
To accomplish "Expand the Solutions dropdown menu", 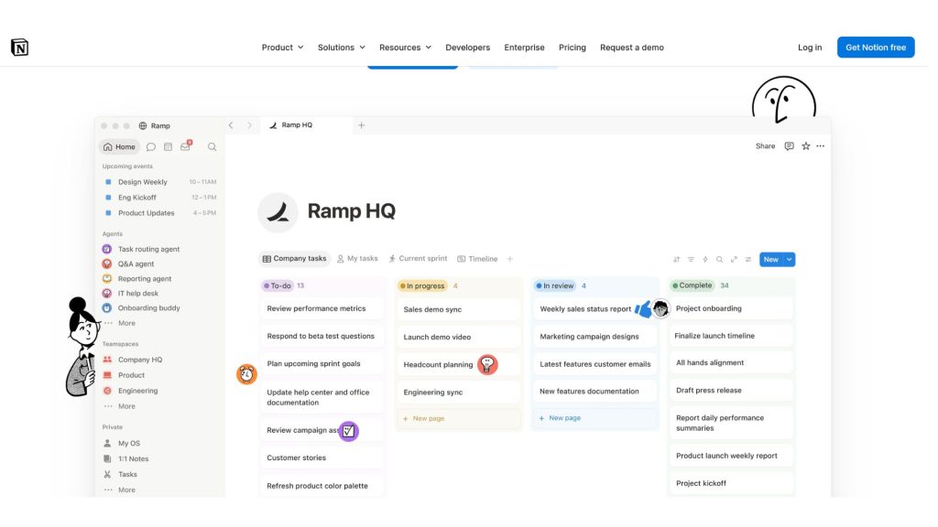I will 342,48.
